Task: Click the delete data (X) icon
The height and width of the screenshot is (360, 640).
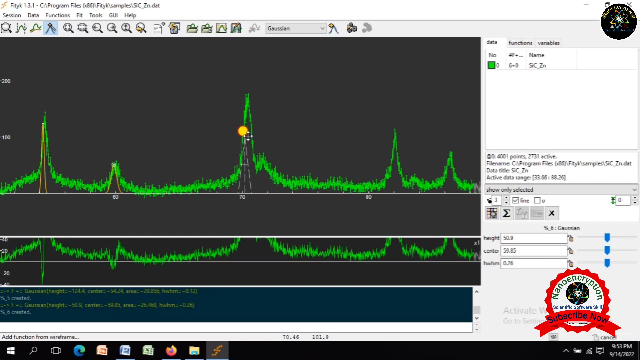Action: tap(552, 213)
